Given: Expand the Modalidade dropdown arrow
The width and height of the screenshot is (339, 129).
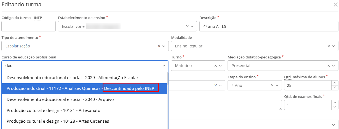Looking at the screenshot, I should tap(333, 46).
